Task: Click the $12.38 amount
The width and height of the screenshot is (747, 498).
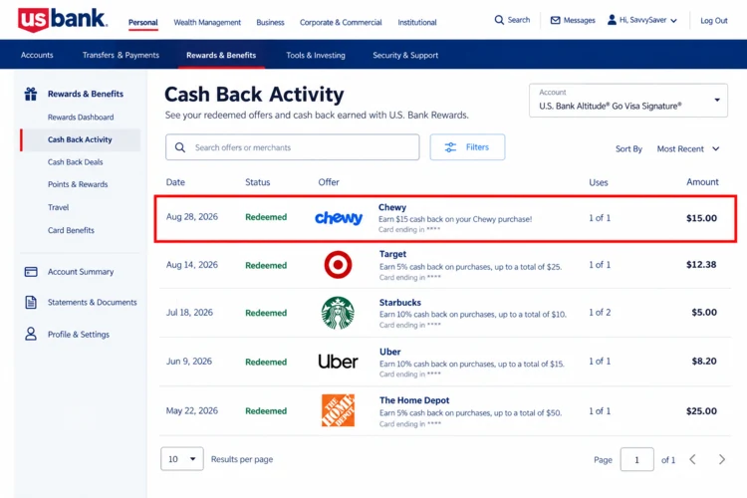Action: pyautogui.click(x=701, y=265)
